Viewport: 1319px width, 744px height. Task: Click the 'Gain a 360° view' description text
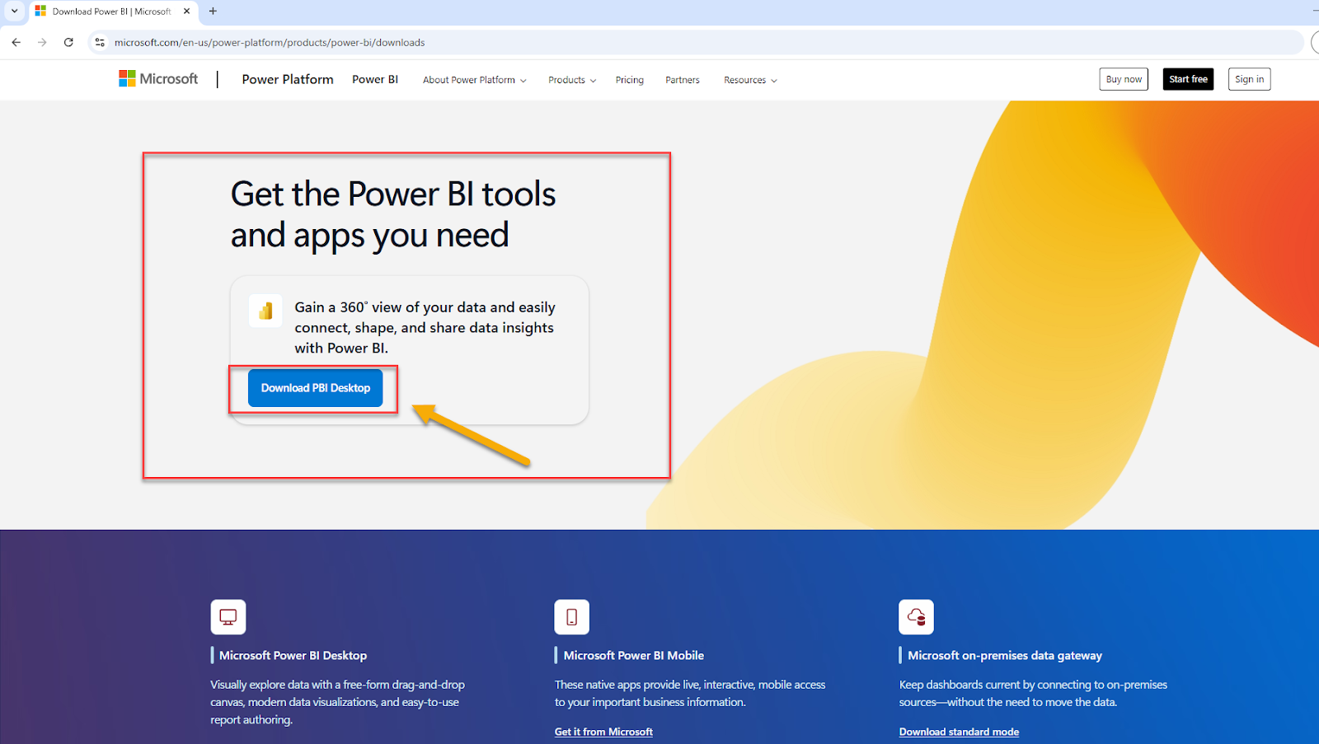pos(425,328)
